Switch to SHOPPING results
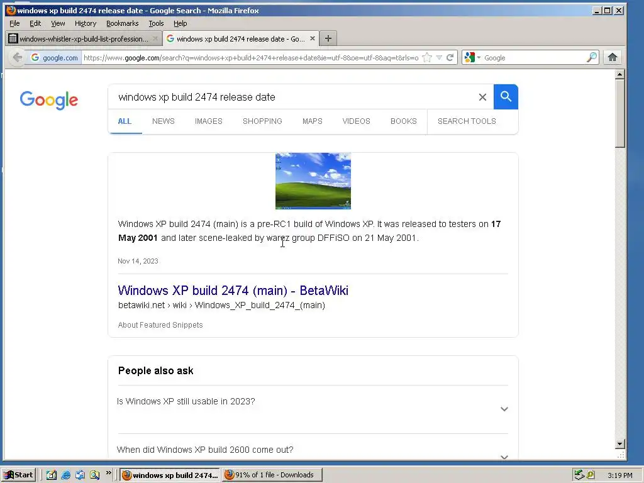This screenshot has height=483, width=644. click(262, 121)
